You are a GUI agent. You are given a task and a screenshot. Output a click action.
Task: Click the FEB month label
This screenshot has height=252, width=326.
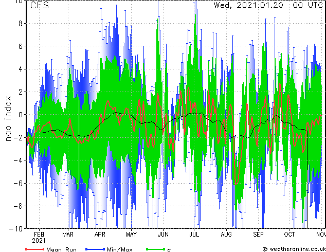pyautogui.click(x=39, y=235)
